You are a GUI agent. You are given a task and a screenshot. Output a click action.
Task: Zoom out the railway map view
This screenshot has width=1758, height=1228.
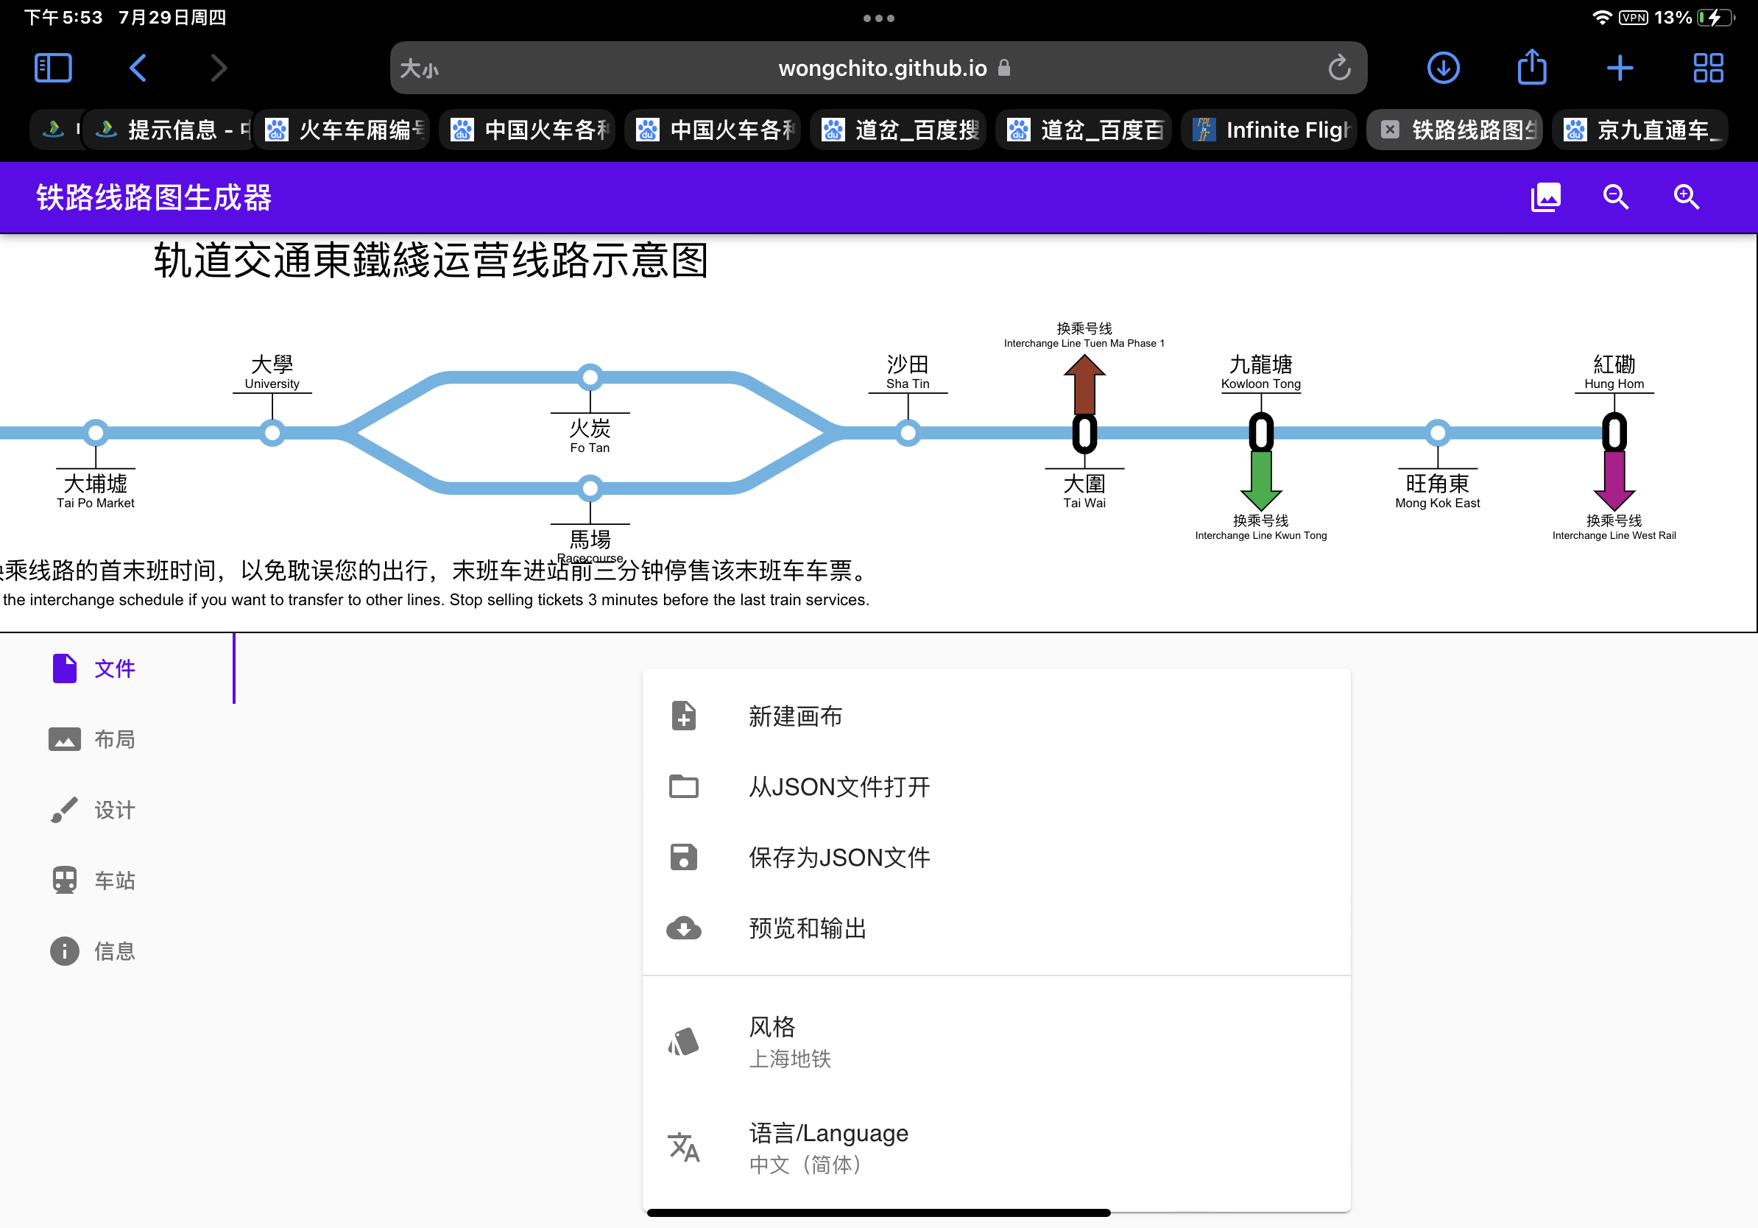click(x=1616, y=197)
